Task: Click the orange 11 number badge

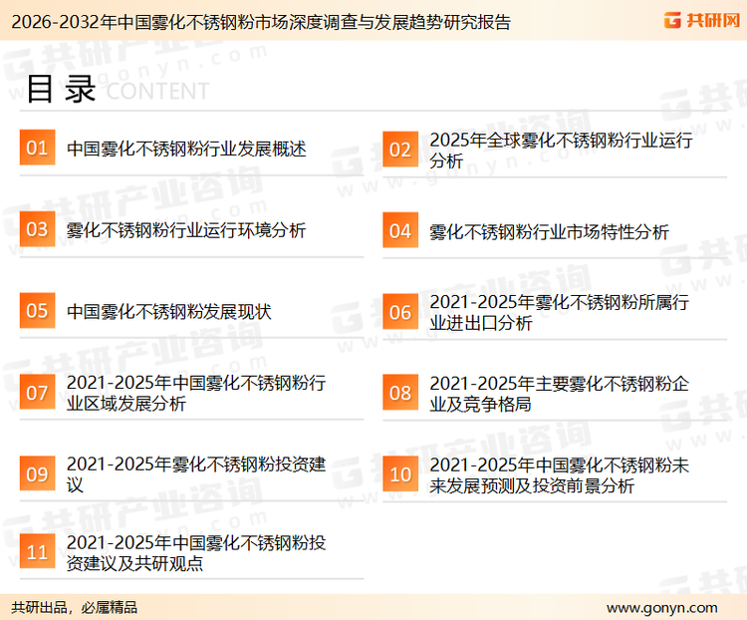Action: tap(37, 552)
